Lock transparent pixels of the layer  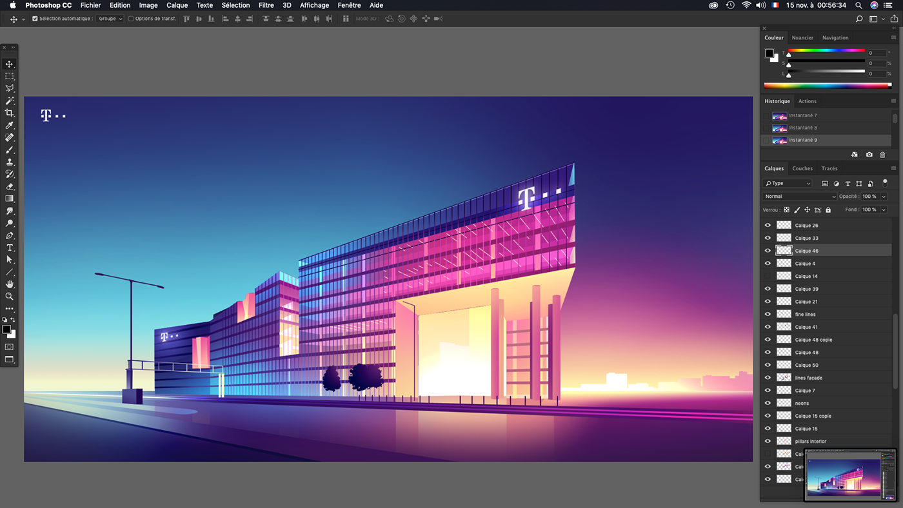786,210
